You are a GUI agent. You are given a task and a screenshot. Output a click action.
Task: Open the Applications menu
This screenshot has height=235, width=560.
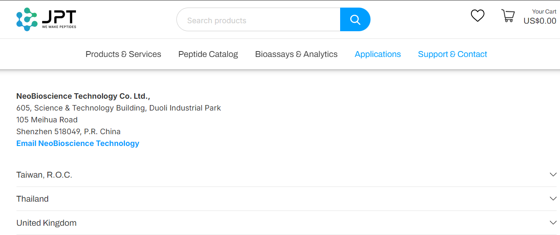click(378, 54)
